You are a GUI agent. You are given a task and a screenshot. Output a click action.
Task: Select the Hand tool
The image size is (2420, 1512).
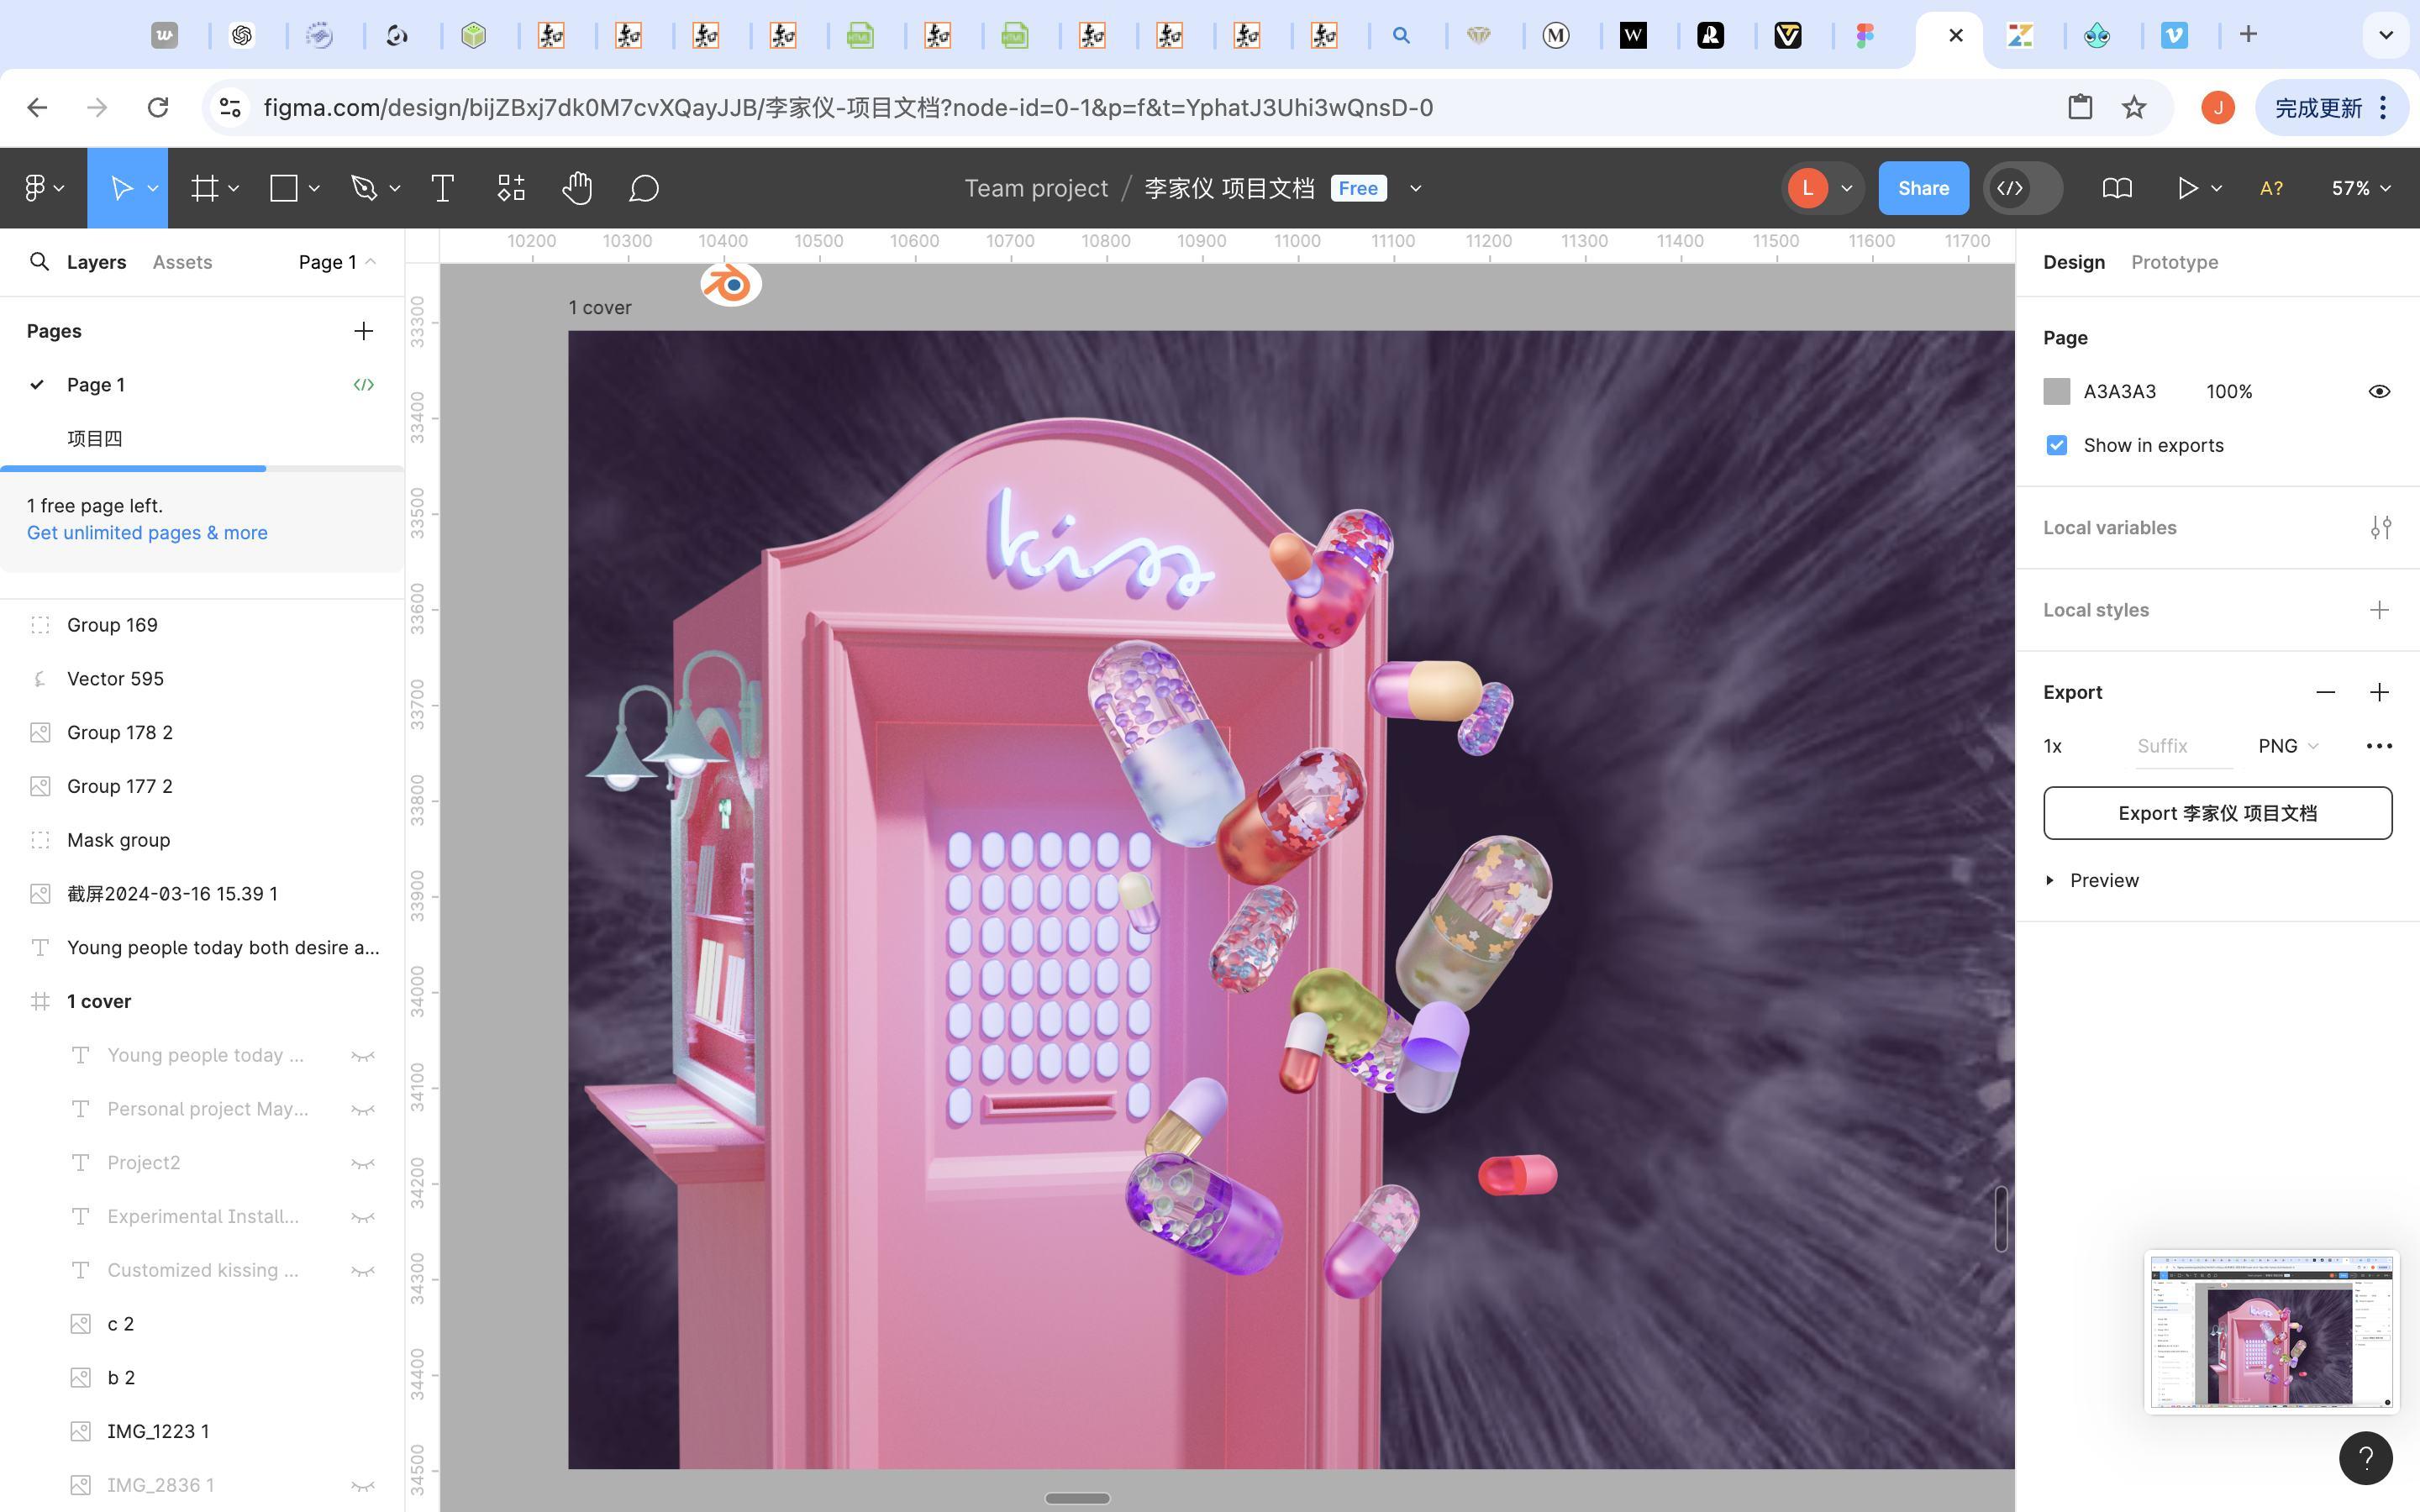click(x=577, y=188)
